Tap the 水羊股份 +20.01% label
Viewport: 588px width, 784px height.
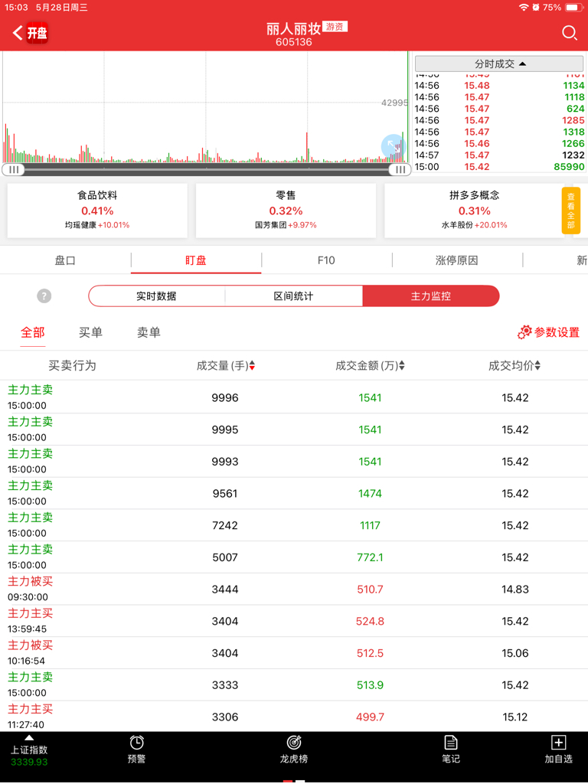coord(474,225)
